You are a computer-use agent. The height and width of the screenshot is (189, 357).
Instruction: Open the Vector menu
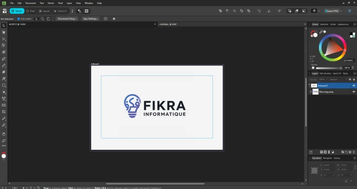click(x=51, y=3)
